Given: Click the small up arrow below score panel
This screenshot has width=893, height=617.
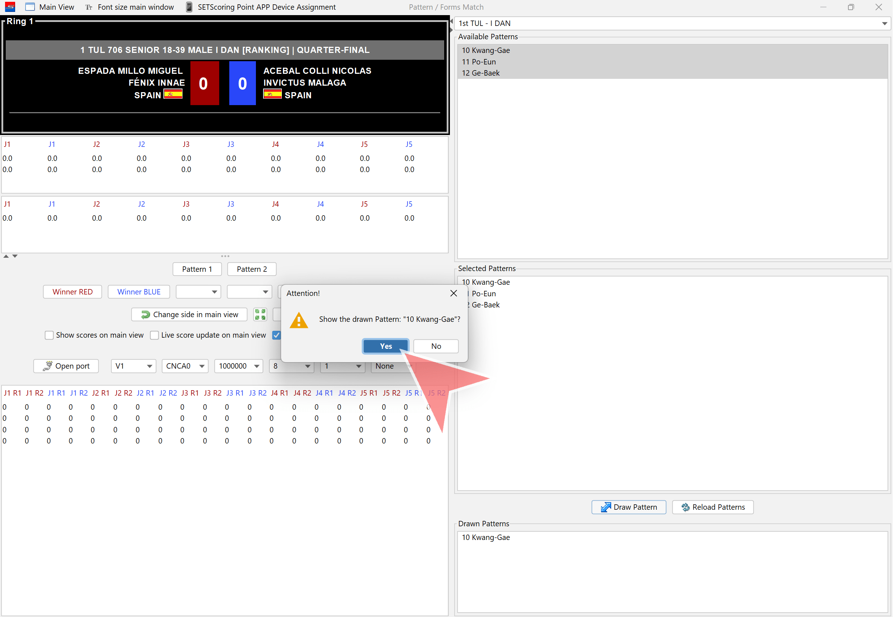Looking at the screenshot, I should click(x=6, y=256).
